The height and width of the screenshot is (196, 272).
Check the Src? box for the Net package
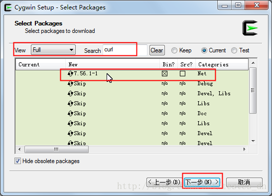182,74
